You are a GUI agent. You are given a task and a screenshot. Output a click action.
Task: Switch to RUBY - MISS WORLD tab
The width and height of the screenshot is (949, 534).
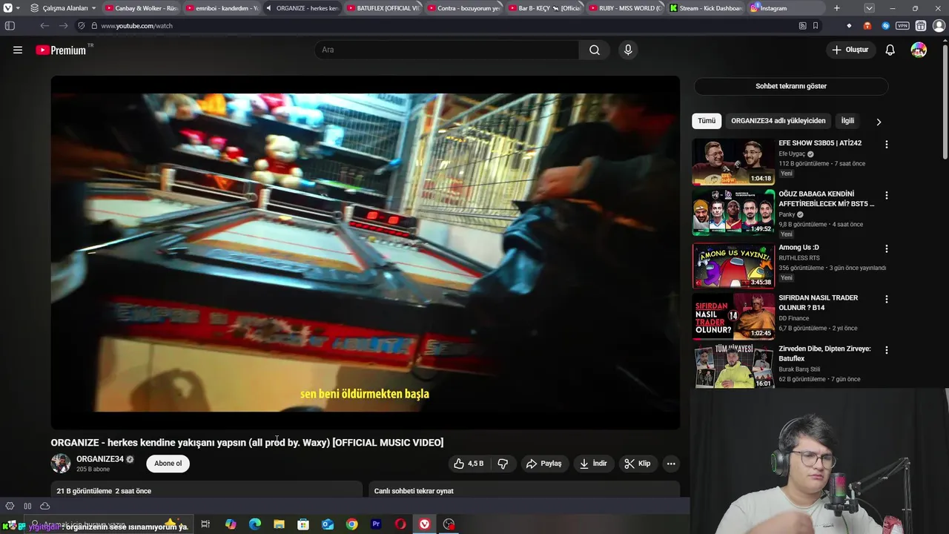pos(624,8)
